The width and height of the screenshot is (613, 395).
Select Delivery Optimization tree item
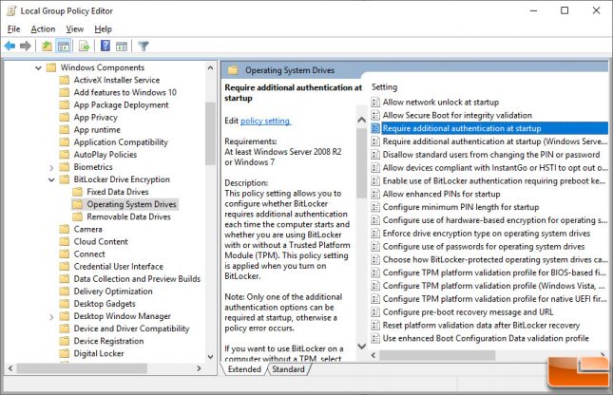(113, 292)
